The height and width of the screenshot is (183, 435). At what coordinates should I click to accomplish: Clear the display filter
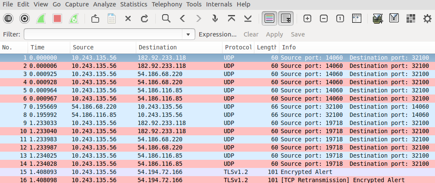click(251, 34)
